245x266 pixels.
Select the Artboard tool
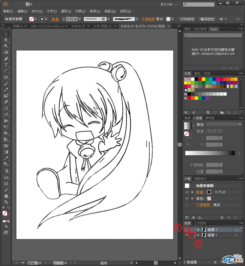(6, 184)
